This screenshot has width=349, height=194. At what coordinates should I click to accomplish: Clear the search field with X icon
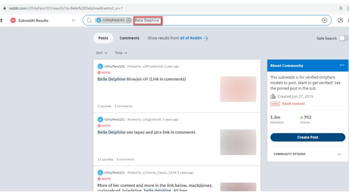pyautogui.click(x=325, y=20)
